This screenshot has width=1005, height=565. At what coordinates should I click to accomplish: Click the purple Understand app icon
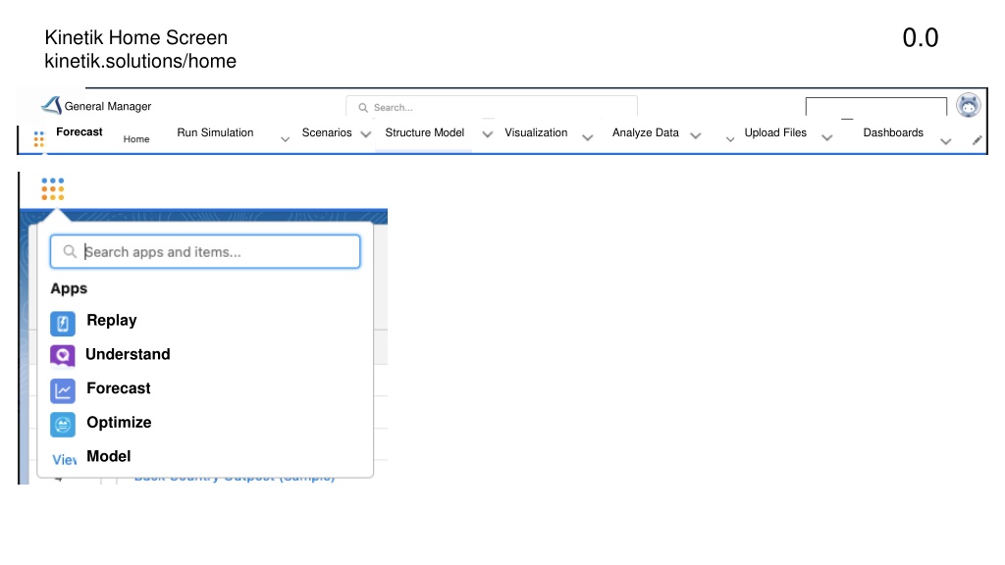click(63, 355)
